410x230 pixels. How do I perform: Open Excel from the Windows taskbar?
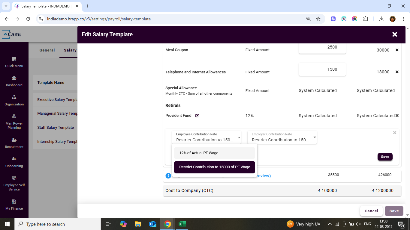[x=182, y=224]
